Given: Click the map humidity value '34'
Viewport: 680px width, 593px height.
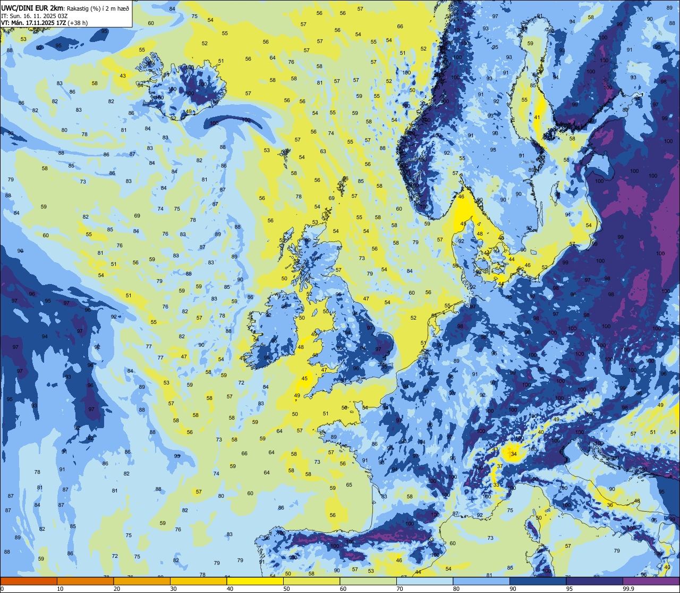Looking at the screenshot, I should click(513, 454).
